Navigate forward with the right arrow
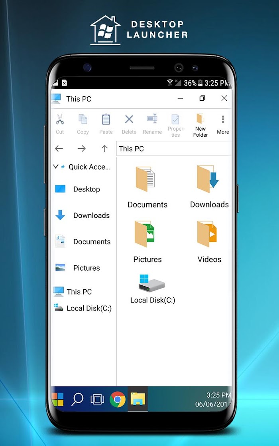Viewport: 279px width, 446px height. [82, 149]
